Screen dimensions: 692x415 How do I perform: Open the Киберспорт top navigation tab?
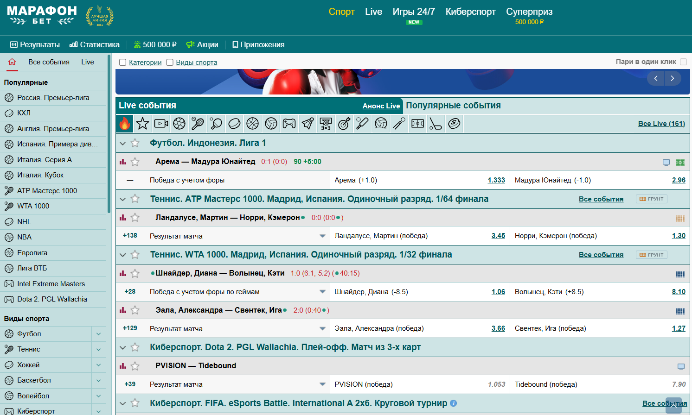pos(471,12)
